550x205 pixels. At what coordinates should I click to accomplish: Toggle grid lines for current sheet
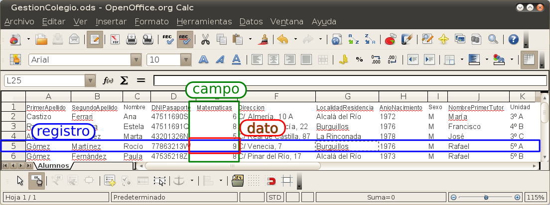pos(528,60)
